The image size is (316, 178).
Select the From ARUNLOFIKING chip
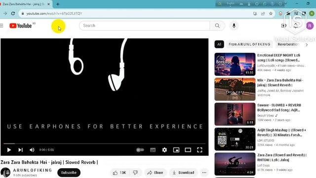click(x=249, y=44)
